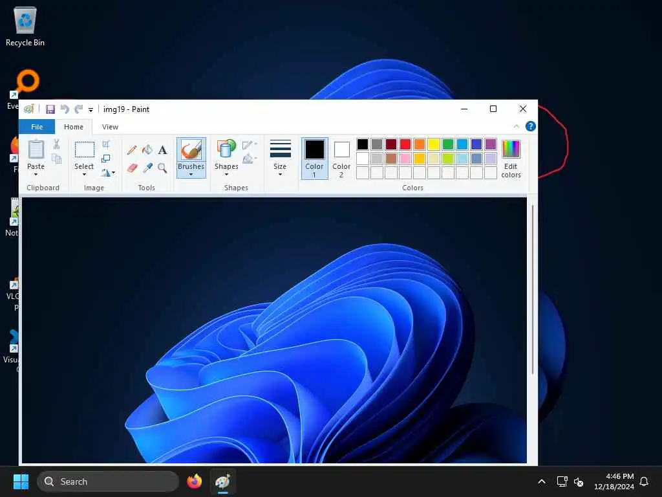The image size is (662, 497).
Task: Click the muted volume icon in tray
Action: [579, 481]
